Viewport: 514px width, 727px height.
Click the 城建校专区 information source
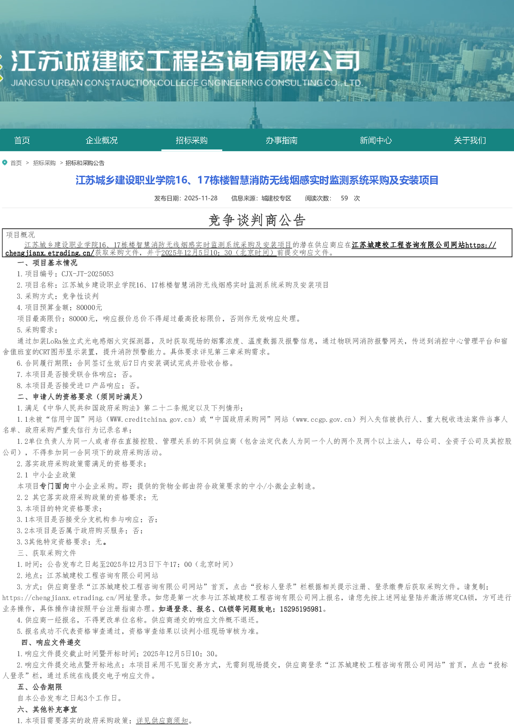tap(276, 198)
